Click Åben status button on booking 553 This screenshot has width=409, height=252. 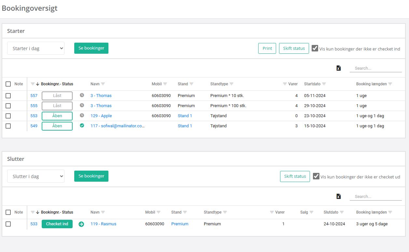click(x=57, y=116)
